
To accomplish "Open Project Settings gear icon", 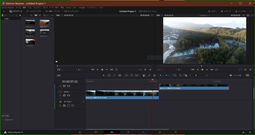I will [250, 132].
